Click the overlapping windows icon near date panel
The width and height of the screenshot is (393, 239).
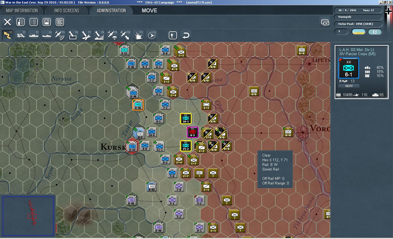[x=325, y=22]
